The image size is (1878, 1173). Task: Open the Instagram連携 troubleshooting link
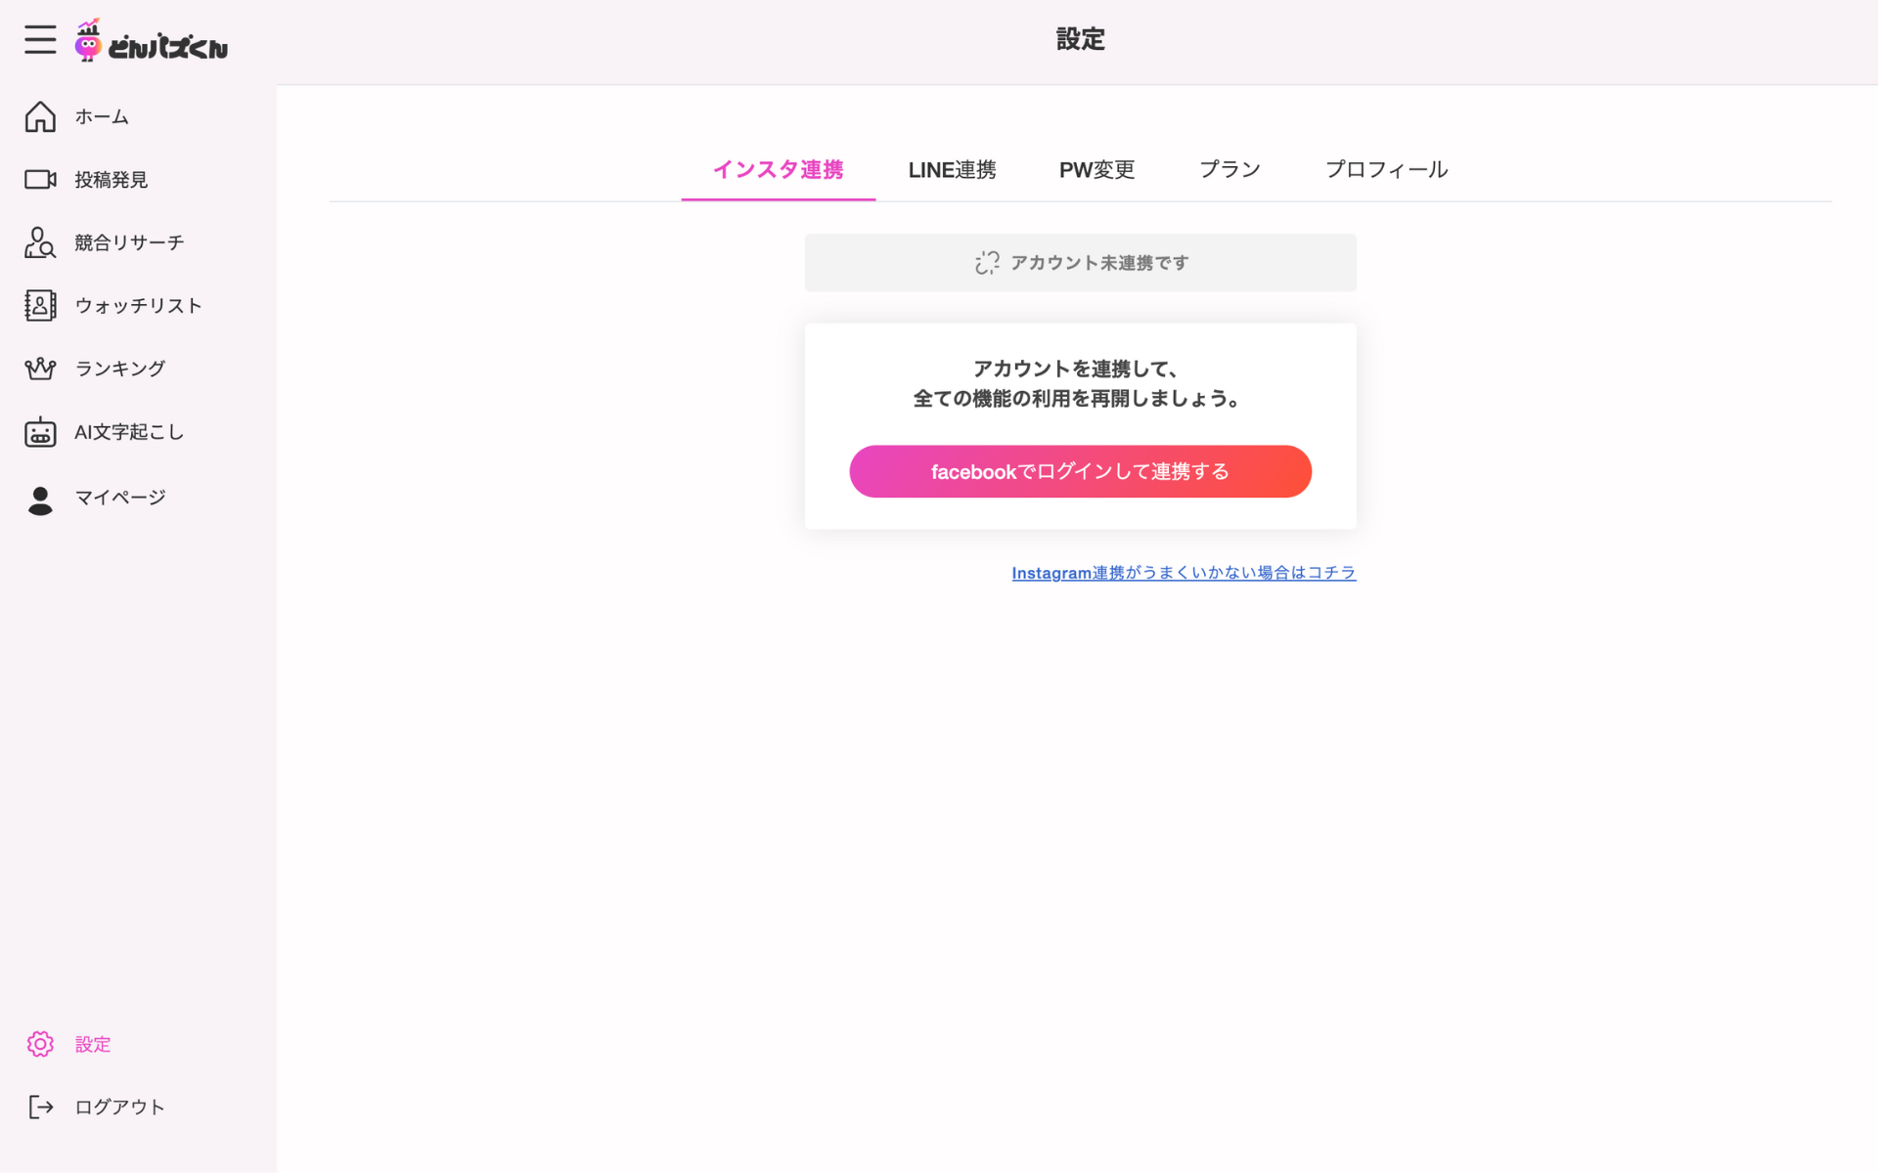(1183, 573)
